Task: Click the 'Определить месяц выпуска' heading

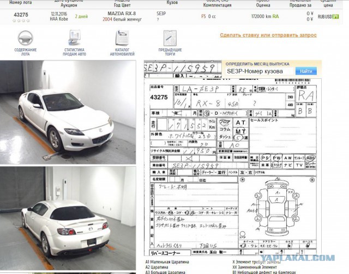Action: click(257, 64)
